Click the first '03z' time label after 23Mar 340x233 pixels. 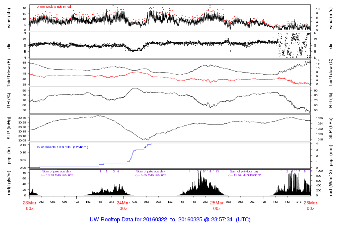tap(41, 202)
